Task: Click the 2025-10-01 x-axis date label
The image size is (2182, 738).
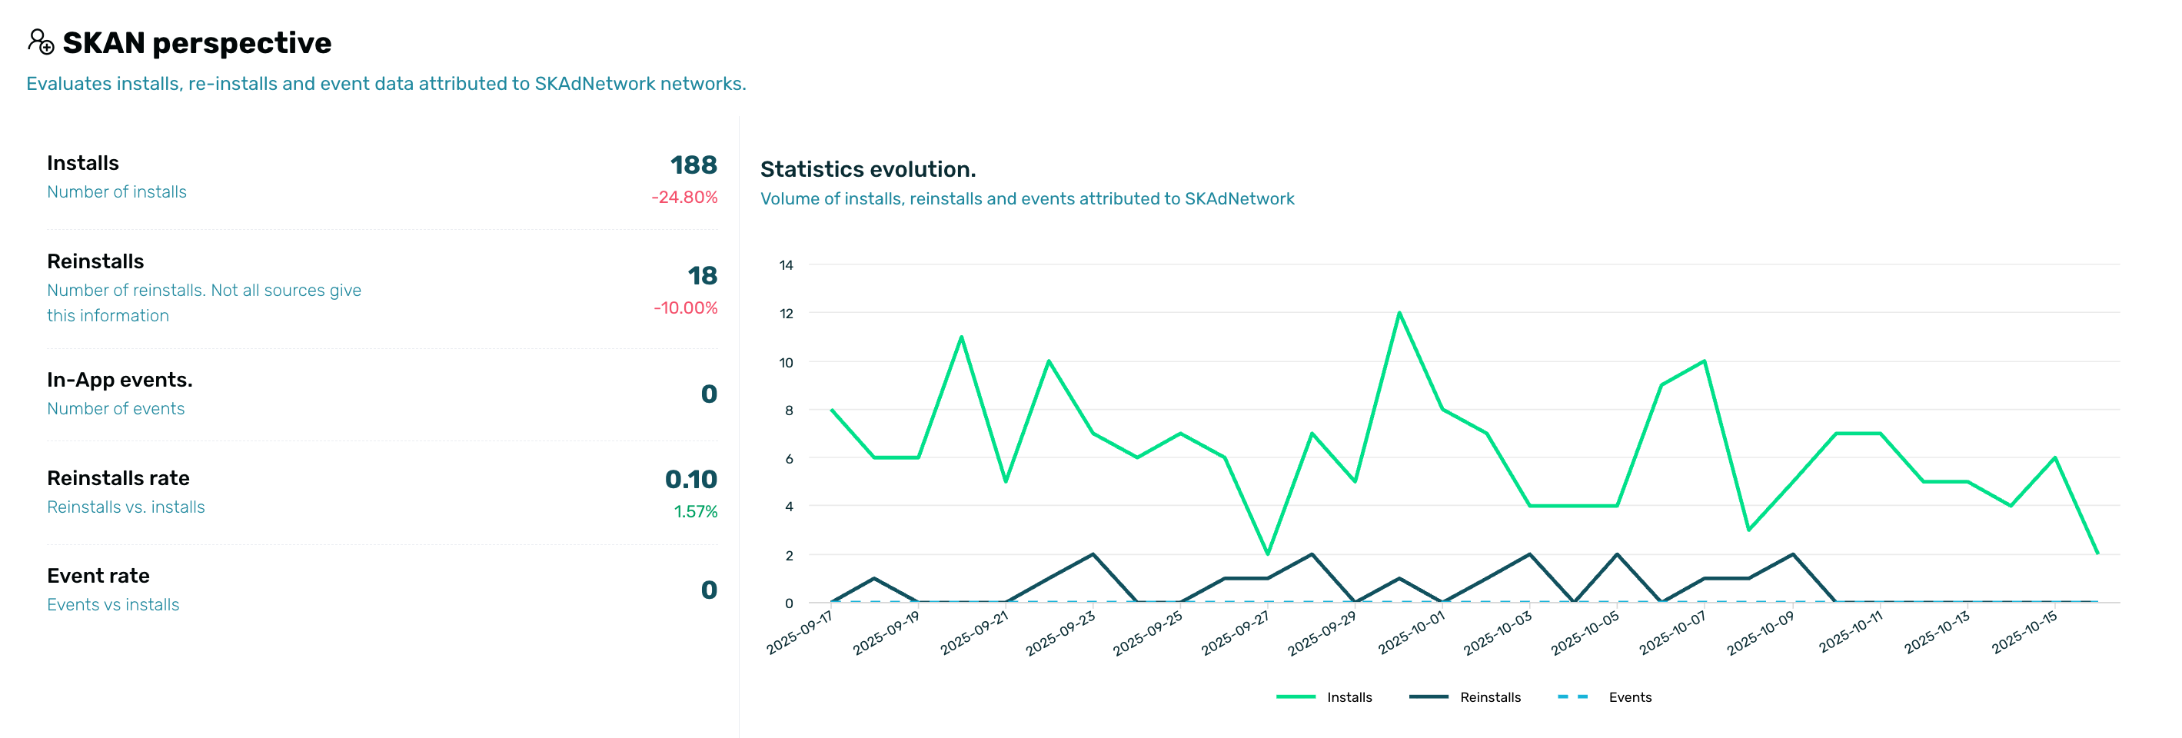Action: coord(1410,633)
